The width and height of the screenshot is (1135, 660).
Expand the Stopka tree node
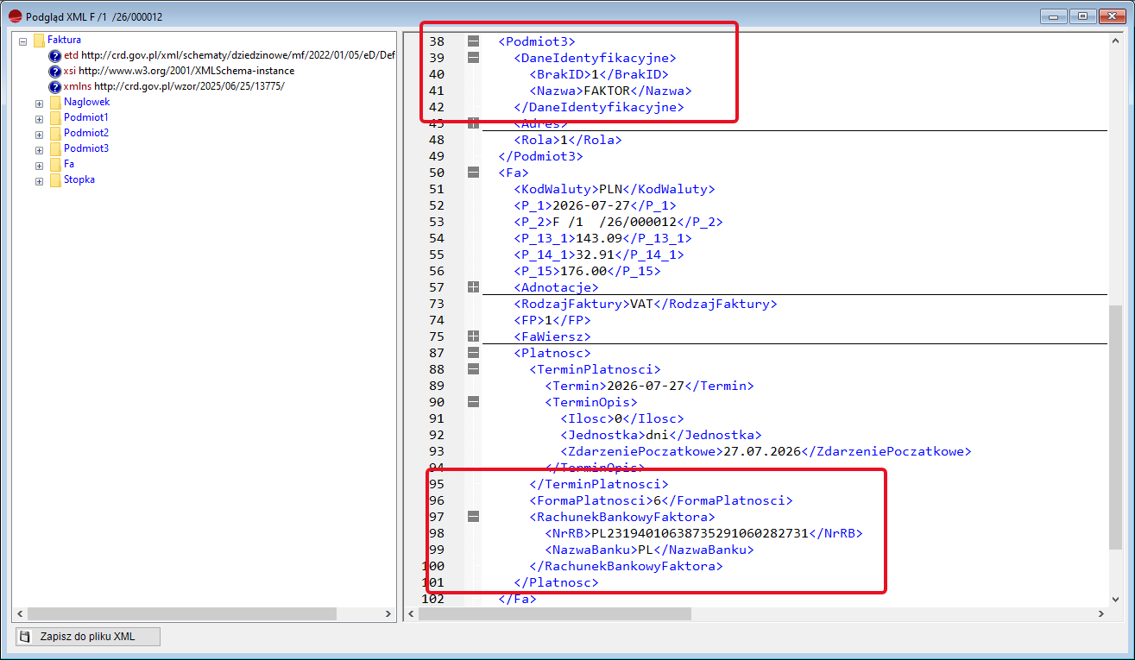(x=39, y=180)
